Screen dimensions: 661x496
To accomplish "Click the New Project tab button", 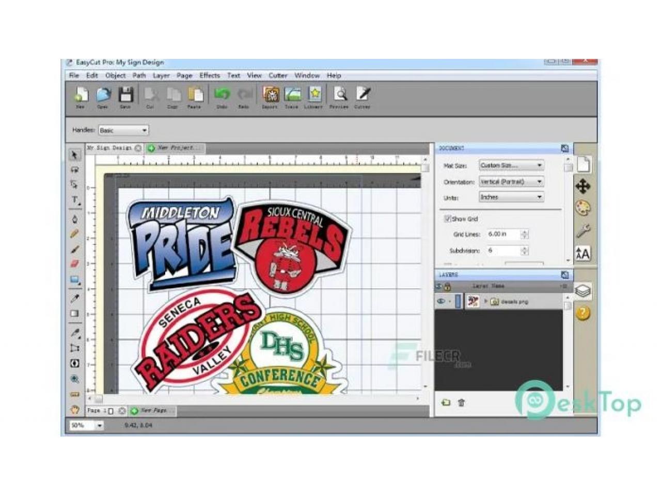I will coord(175,148).
